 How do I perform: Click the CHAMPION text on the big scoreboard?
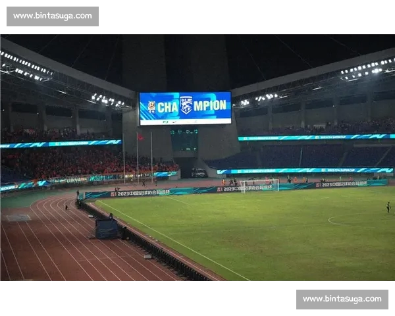pos(192,106)
